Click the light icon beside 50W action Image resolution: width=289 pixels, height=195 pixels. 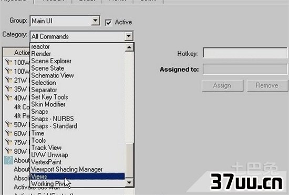8,124
